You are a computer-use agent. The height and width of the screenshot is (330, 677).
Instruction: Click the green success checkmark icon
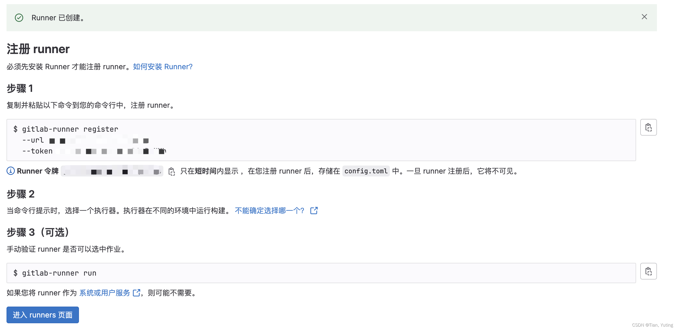tap(19, 18)
